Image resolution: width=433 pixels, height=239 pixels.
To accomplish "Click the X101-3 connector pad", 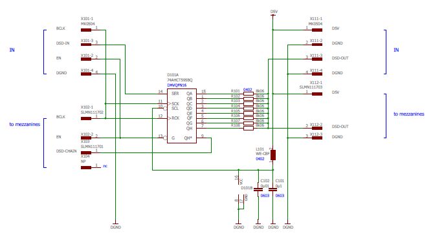I will (86, 45).
